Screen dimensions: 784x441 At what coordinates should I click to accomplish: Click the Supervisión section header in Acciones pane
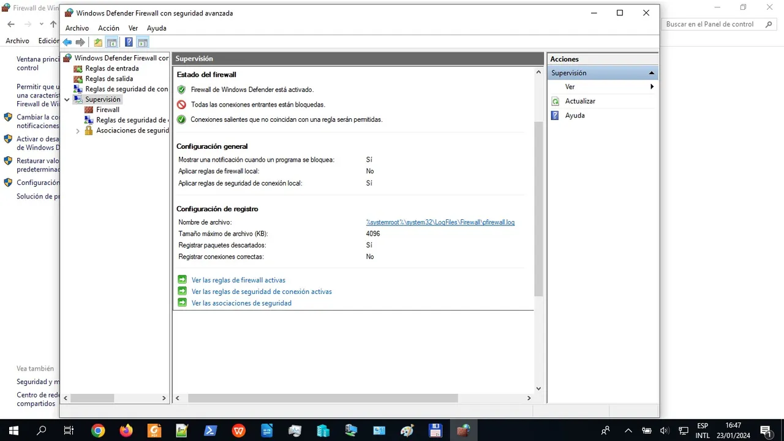click(x=603, y=73)
